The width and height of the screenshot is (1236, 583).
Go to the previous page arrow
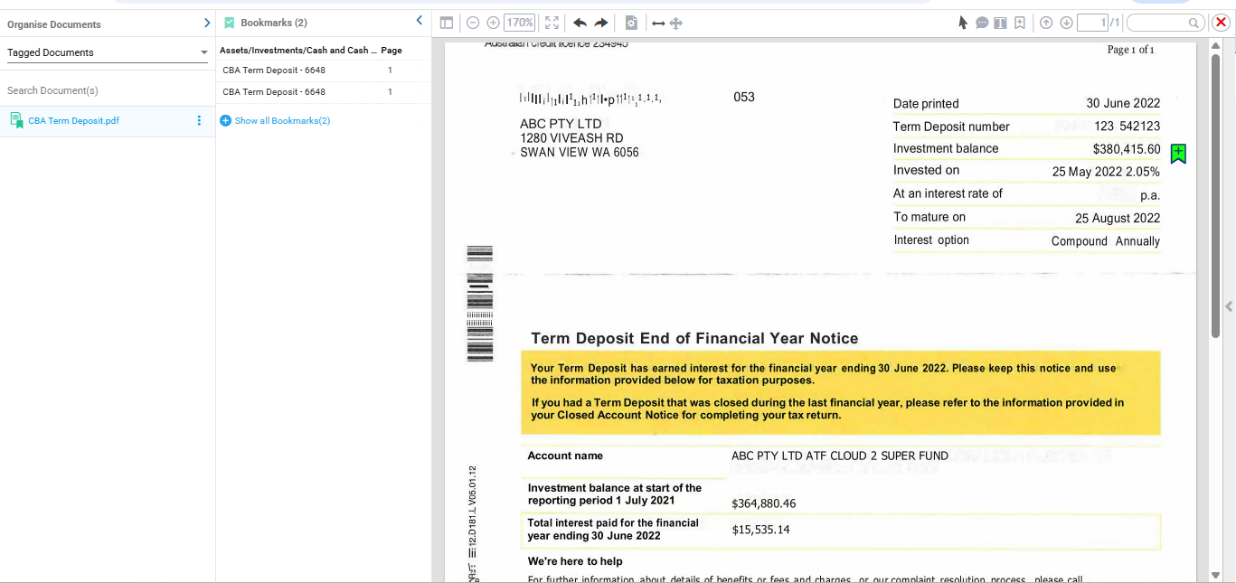tap(1046, 23)
